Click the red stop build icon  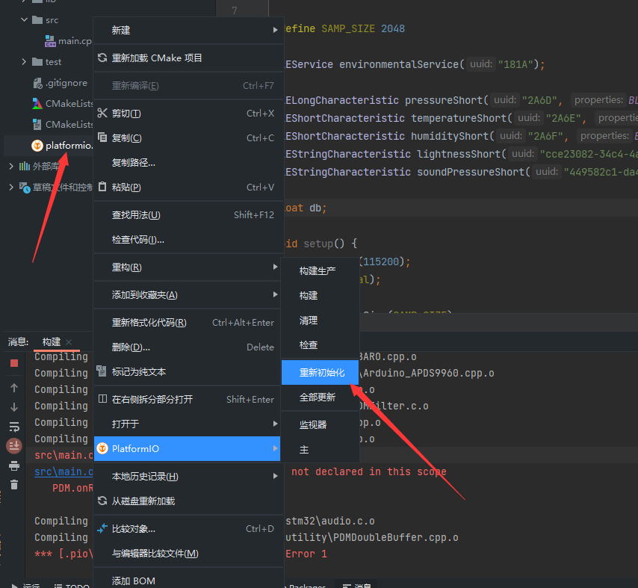(x=14, y=363)
